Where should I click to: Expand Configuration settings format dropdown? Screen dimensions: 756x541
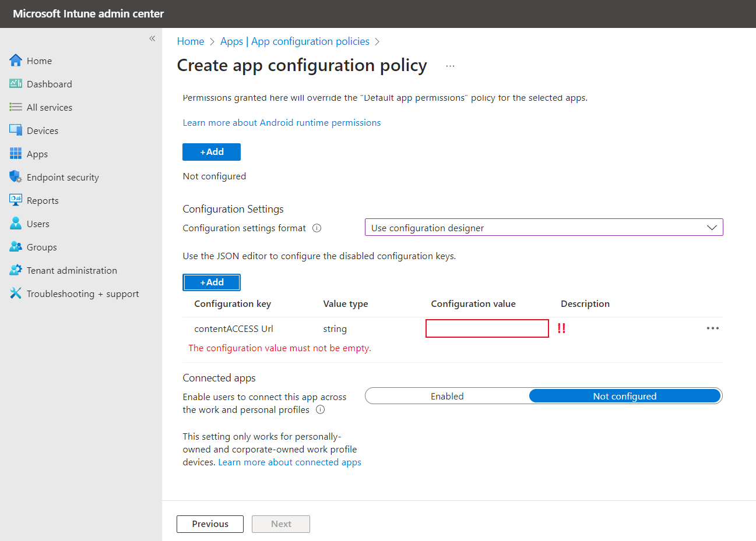click(543, 228)
